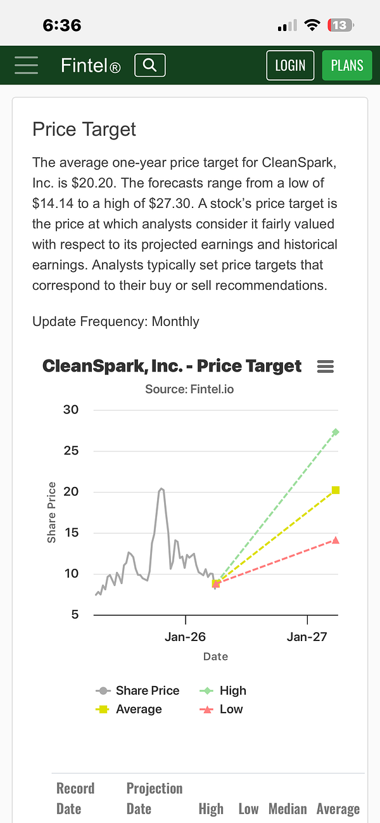Click the red Low target triangle marker
The image size is (380, 823).
(336, 540)
